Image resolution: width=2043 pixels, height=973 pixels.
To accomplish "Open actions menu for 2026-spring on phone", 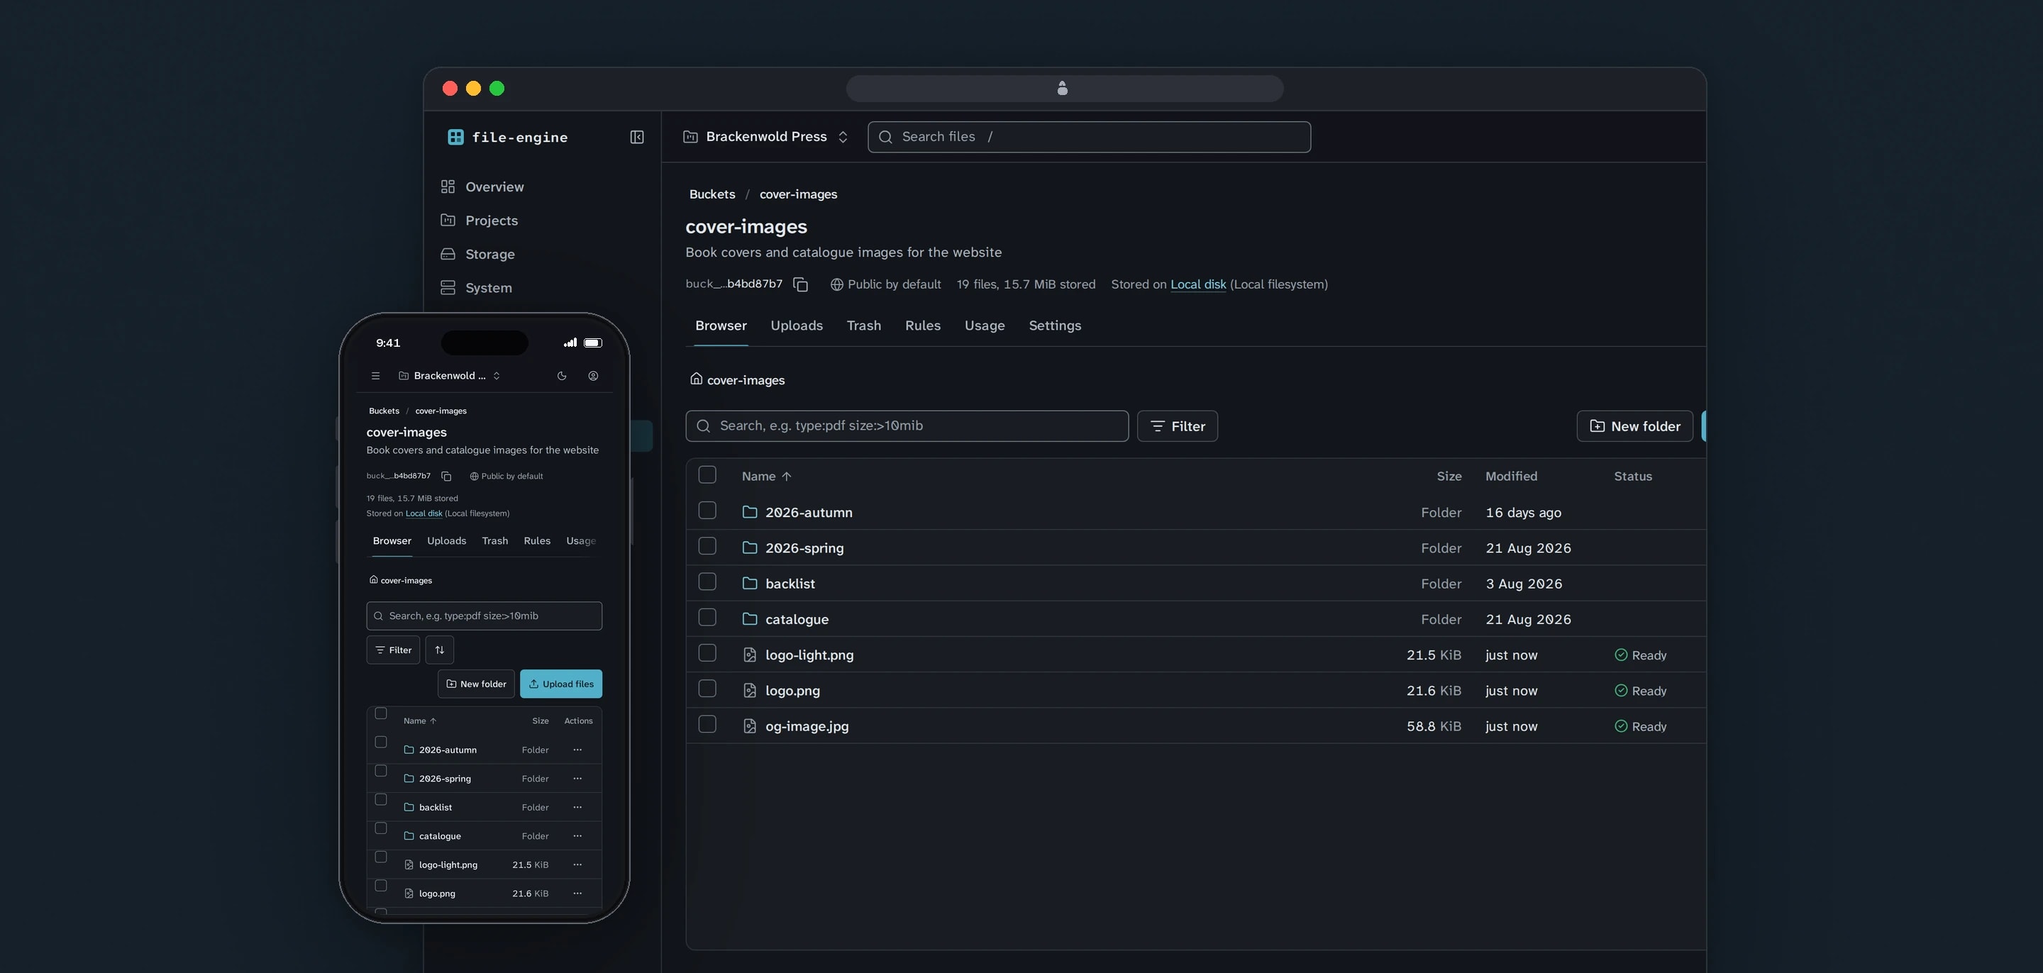I will point(577,778).
